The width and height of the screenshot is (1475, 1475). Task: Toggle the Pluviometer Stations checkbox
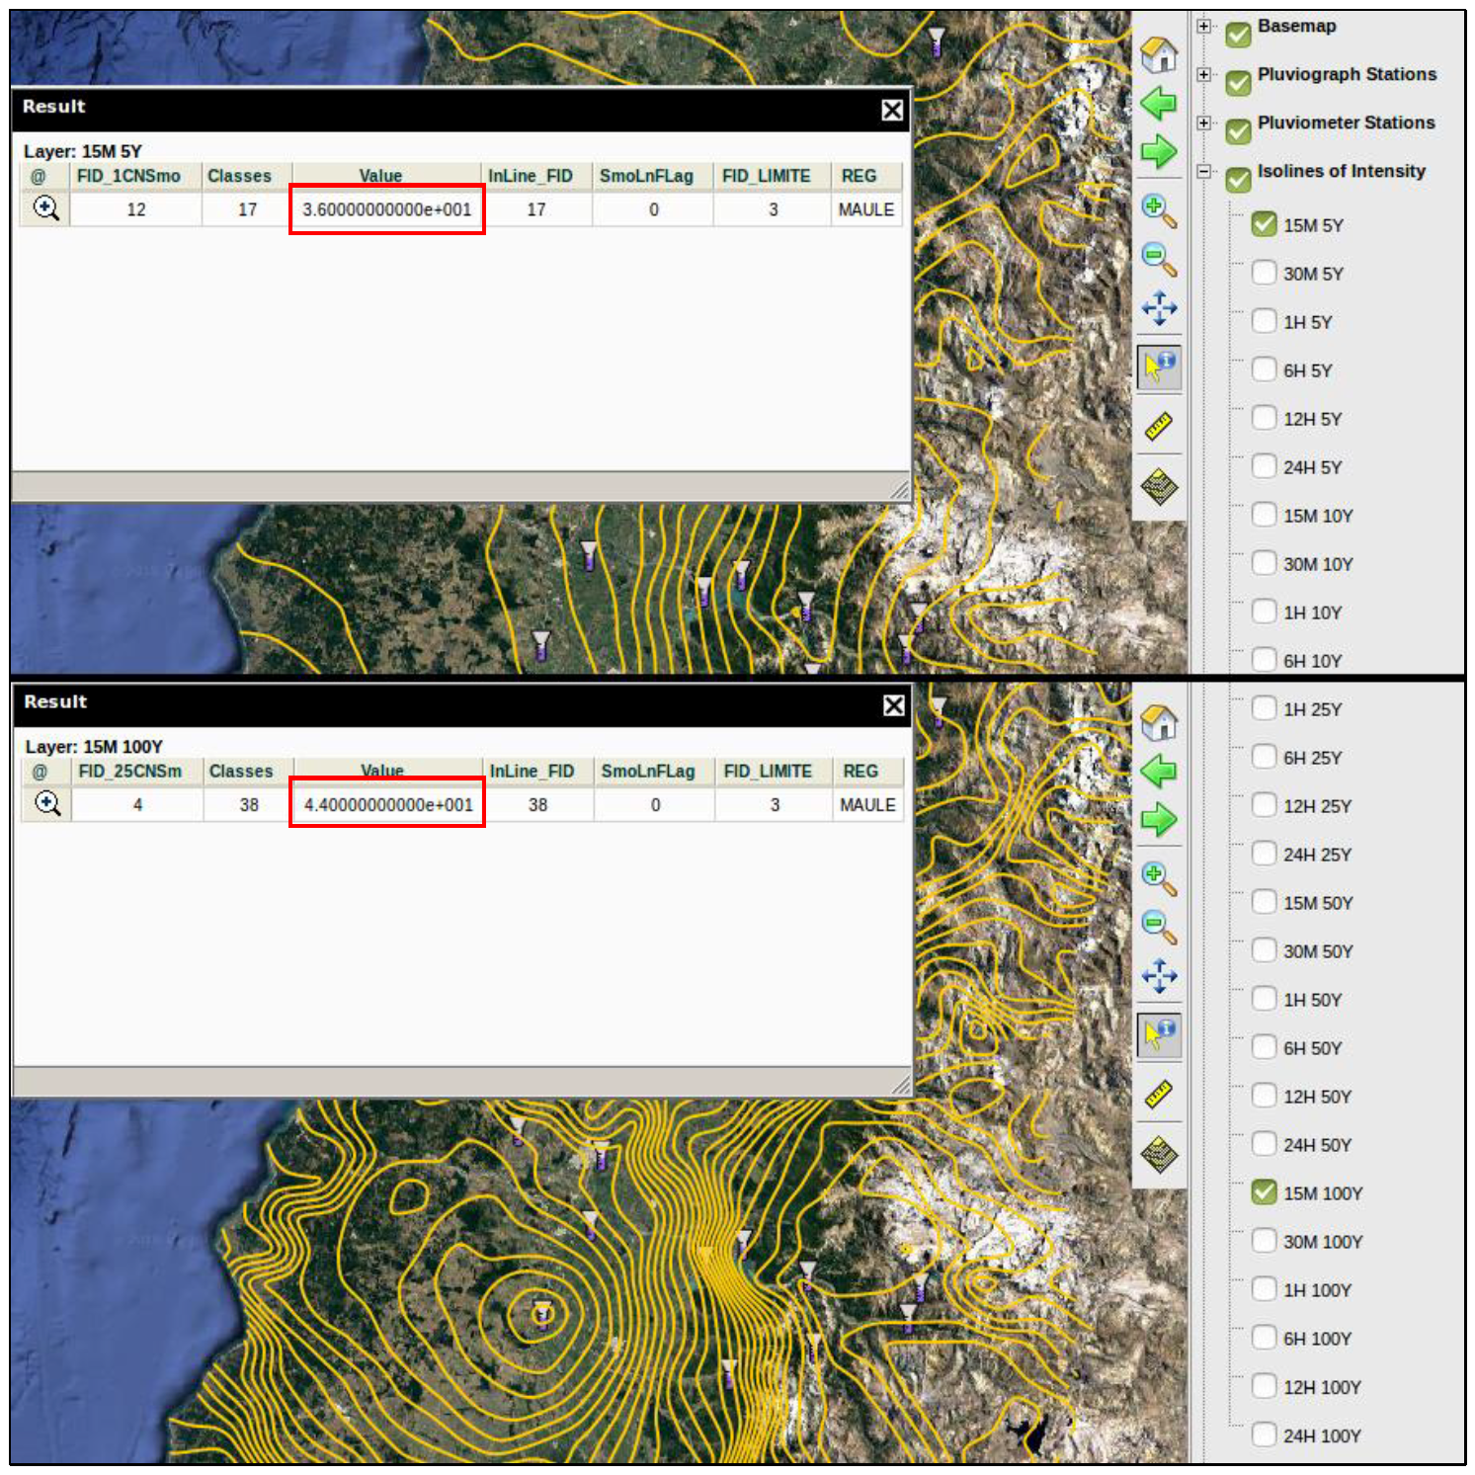(1238, 131)
